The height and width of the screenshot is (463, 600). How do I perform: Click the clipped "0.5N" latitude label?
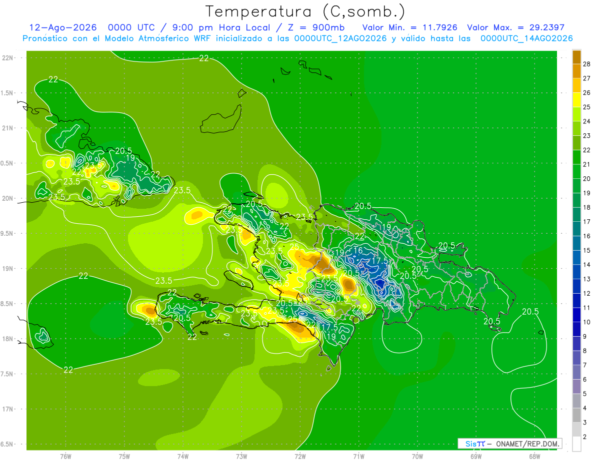(7, 163)
